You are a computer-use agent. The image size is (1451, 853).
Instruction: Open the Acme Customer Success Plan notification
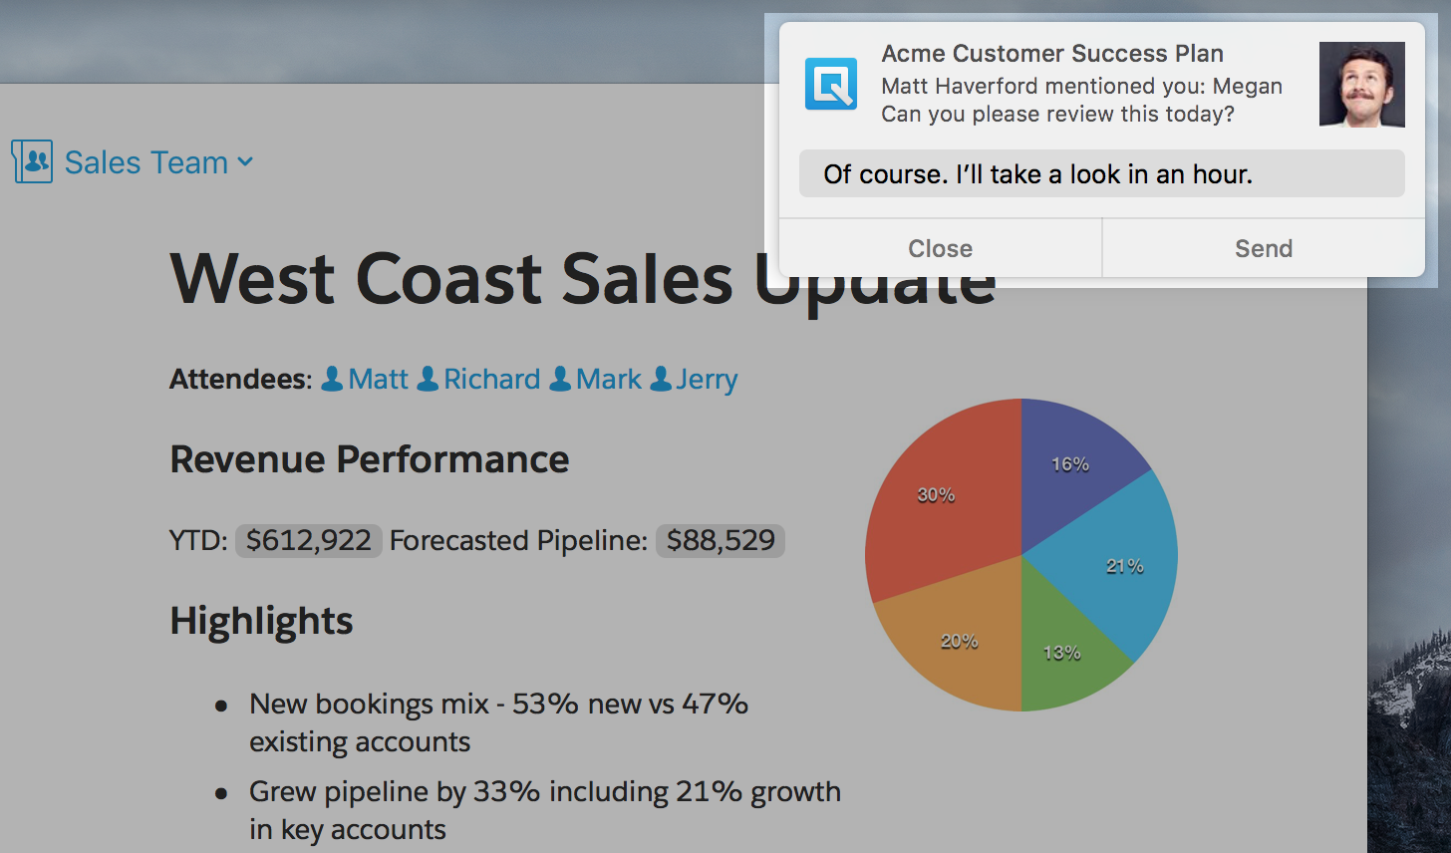point(1052,54)
